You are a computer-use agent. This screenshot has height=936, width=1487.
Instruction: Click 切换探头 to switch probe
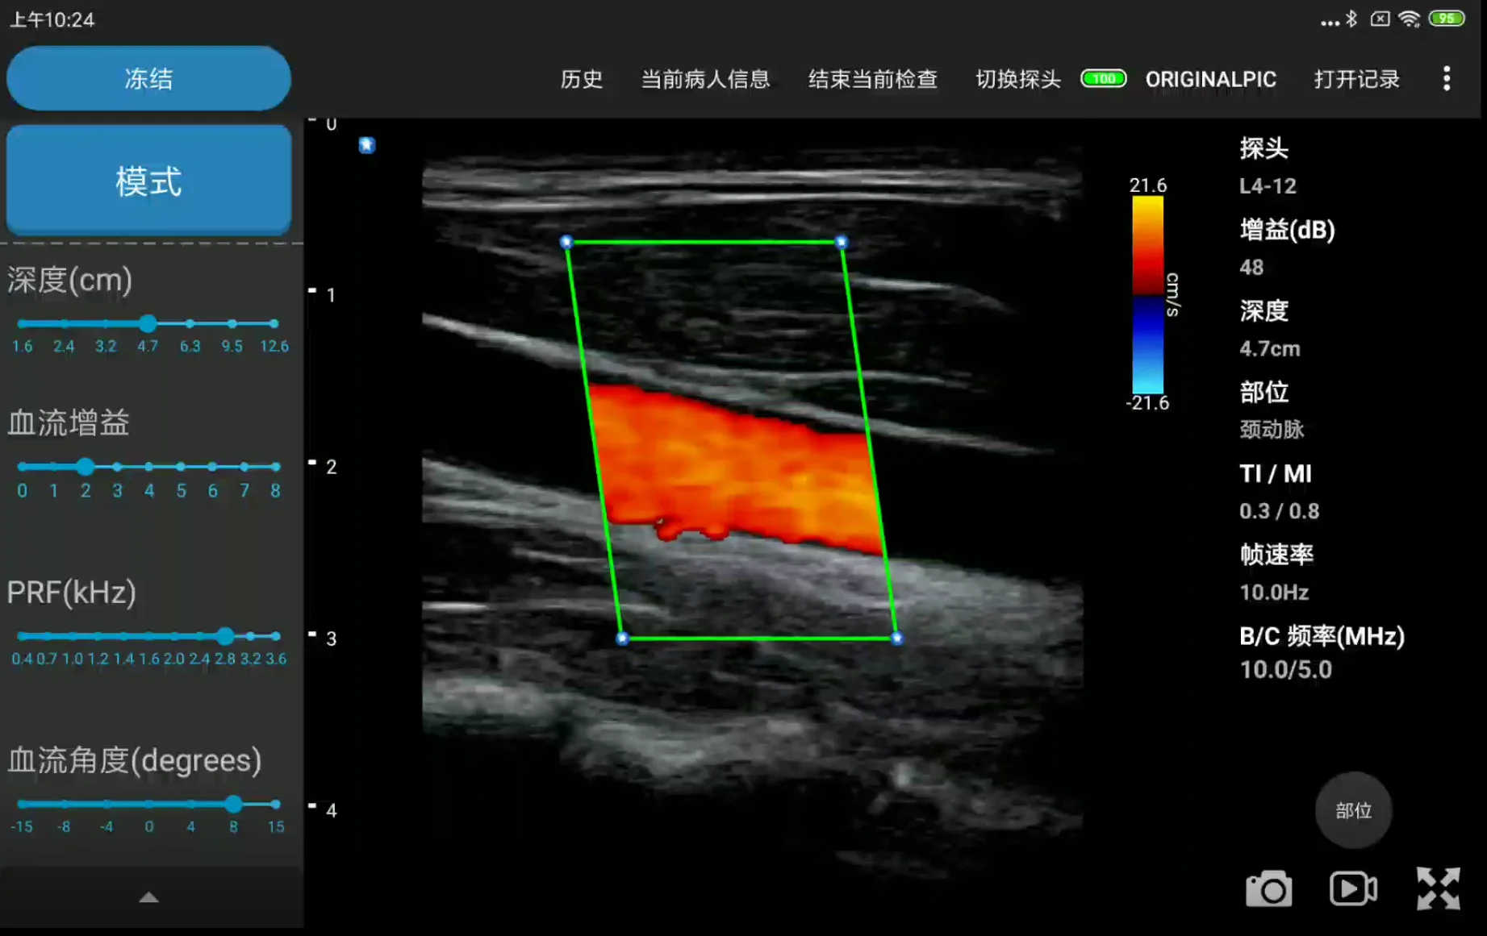point(1017,79)
